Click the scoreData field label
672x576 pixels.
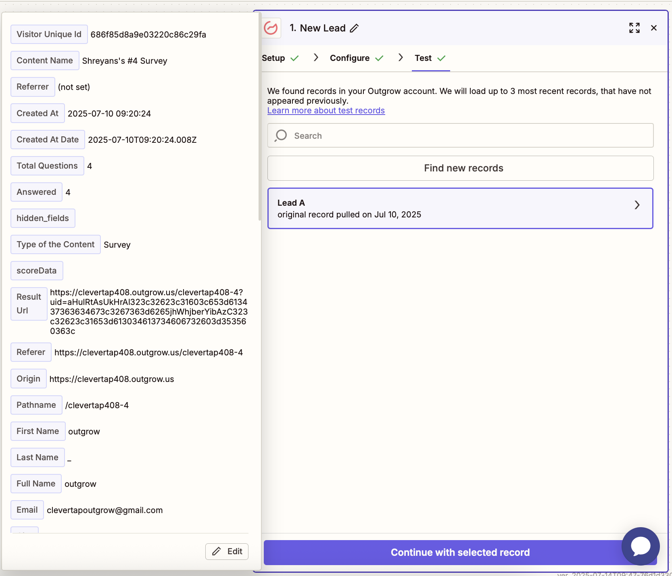click(37, 271)
